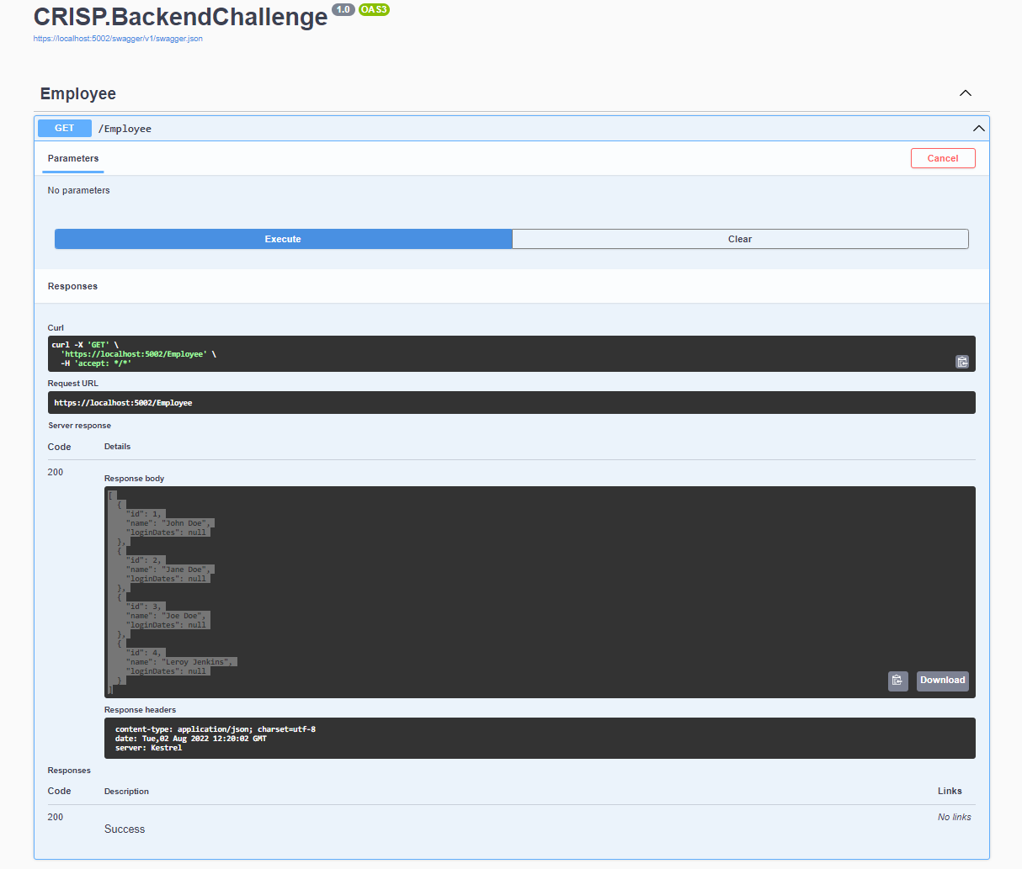Click the content-type response header line
This screenshot has height=869, width=1022.
[216, 729]
